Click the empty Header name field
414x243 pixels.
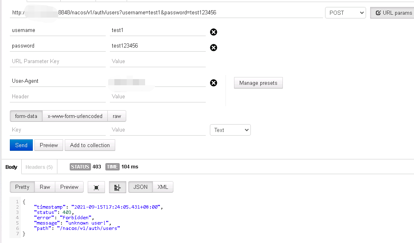(x=57, y=97)
